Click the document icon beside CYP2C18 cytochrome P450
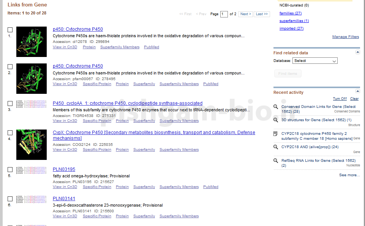This screenshot has width=365, height=226. coord(276,134)
